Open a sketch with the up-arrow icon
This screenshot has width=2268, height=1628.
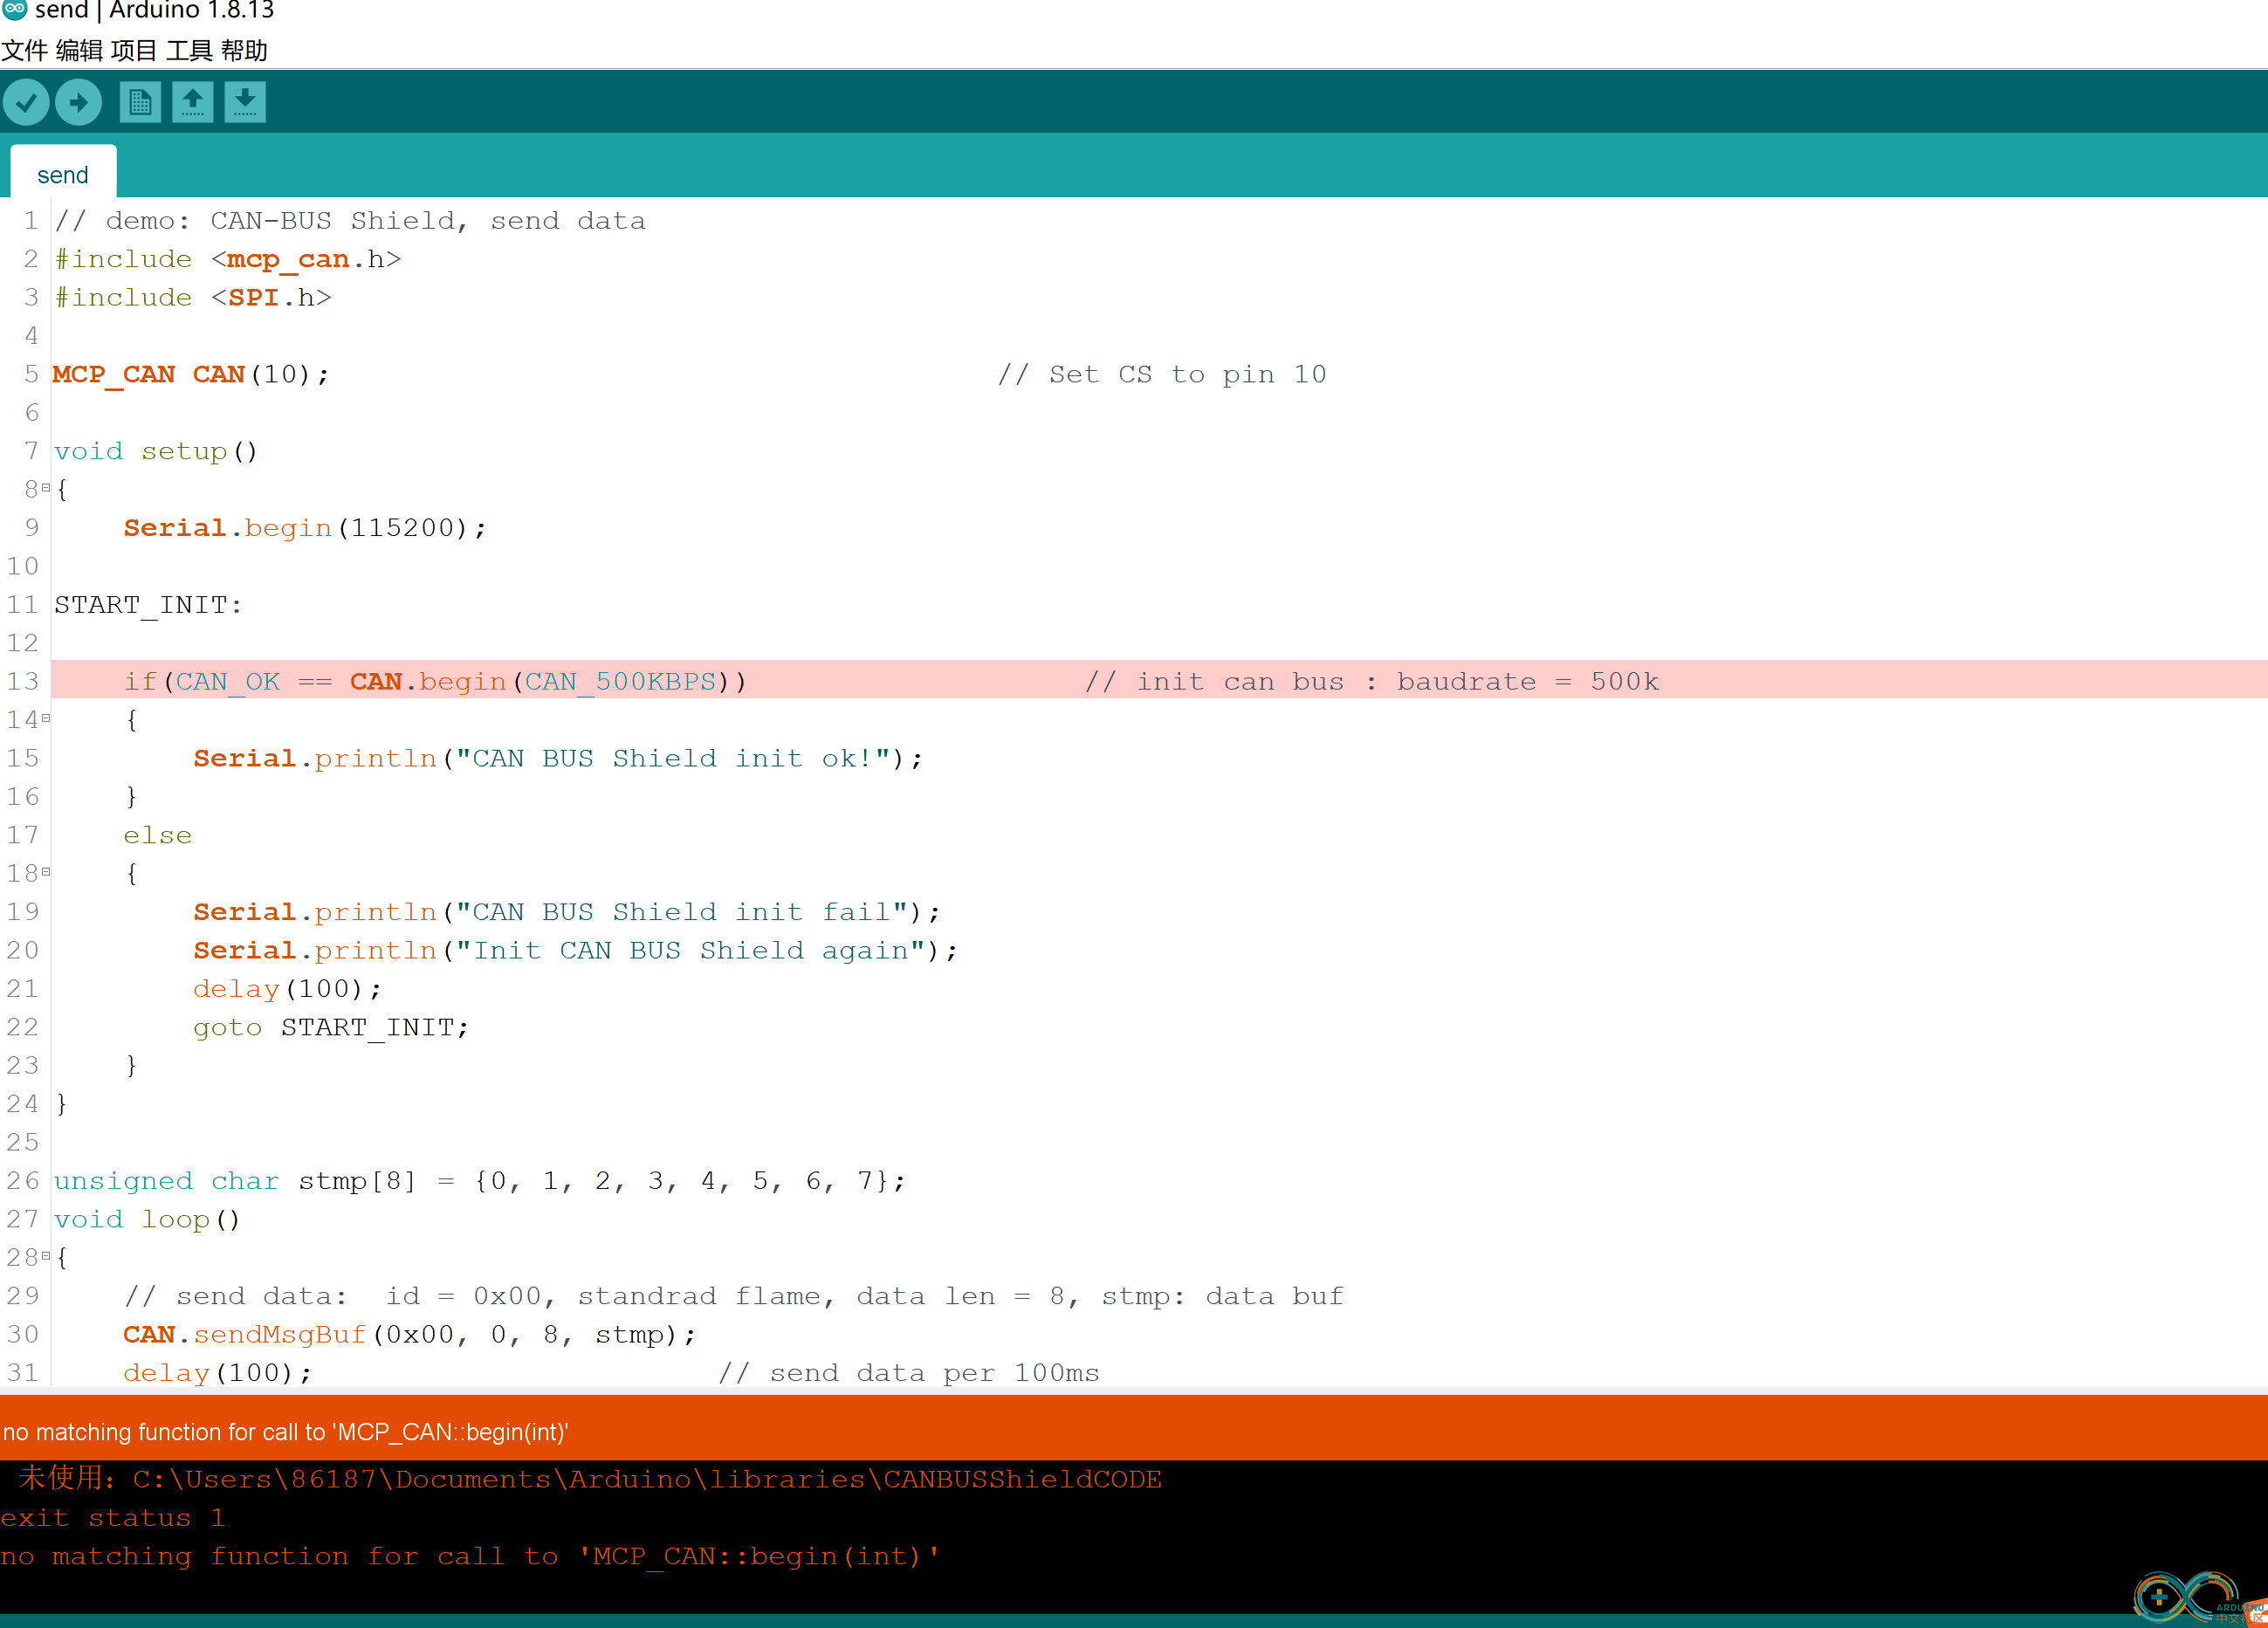pyautogui.click(x=193, y=102)
